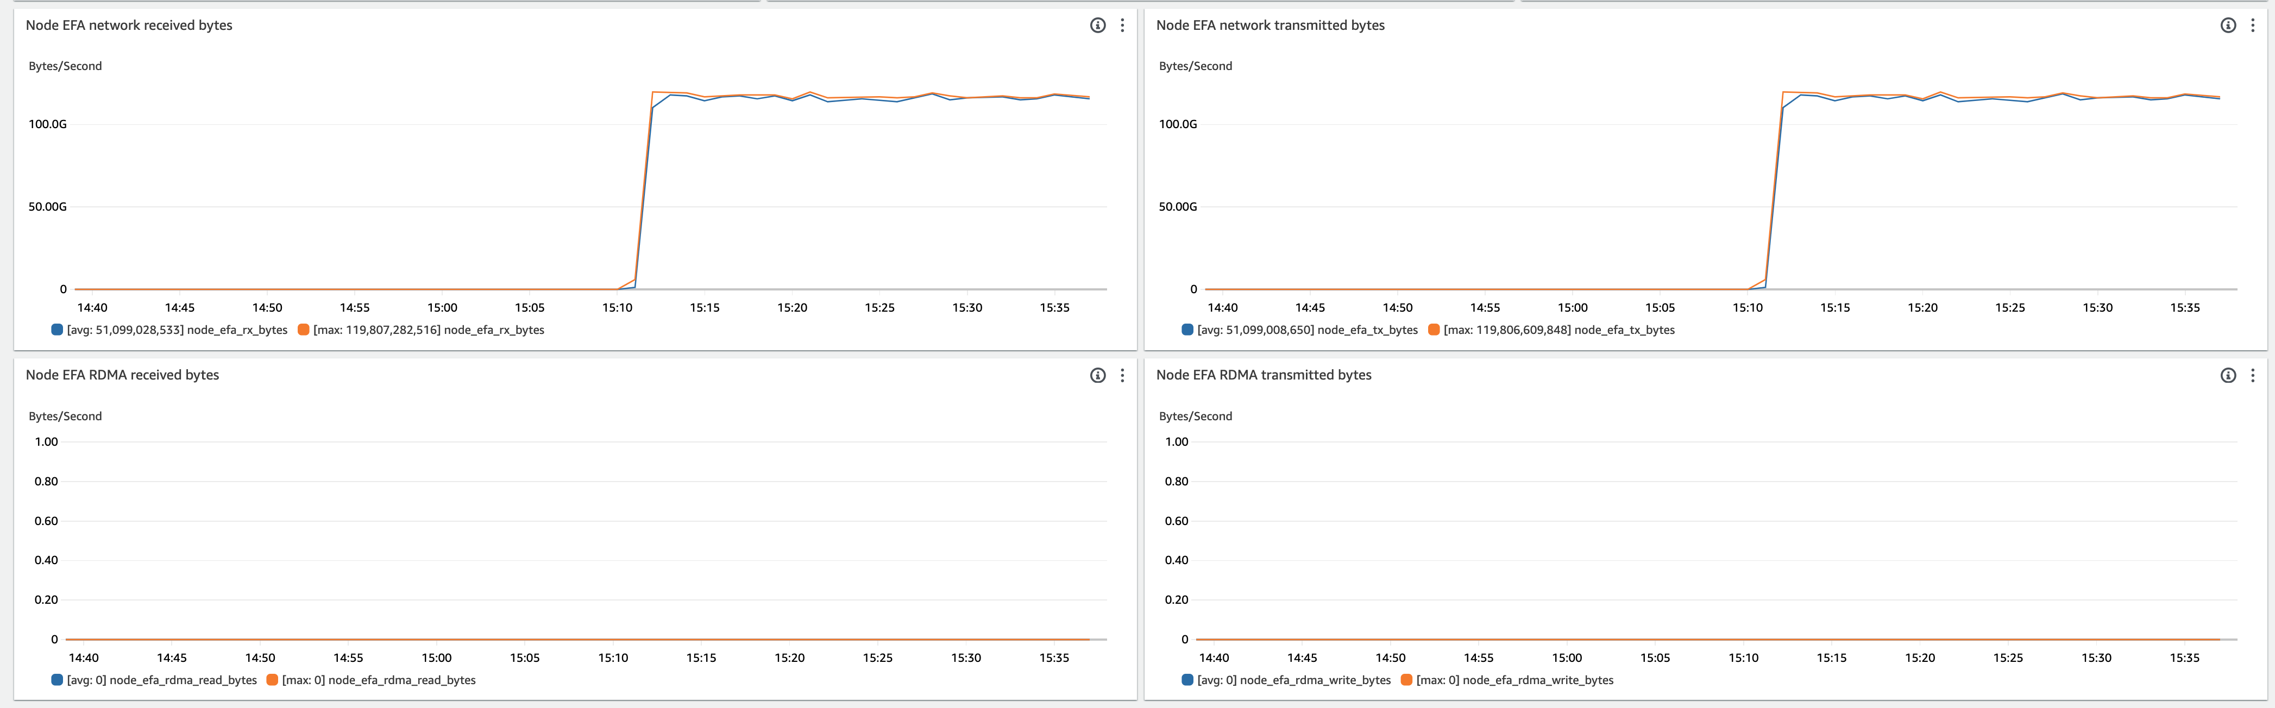The width and height of the screenshot is (2275, 708).
Task: Open info icon for EFA network transmitted bytes
Action: click(x=2228, y=26)
